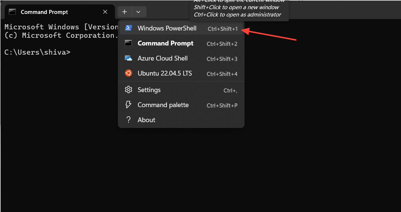
Task: Open the profile selector chevron dropdown
Action: [138, 12]
